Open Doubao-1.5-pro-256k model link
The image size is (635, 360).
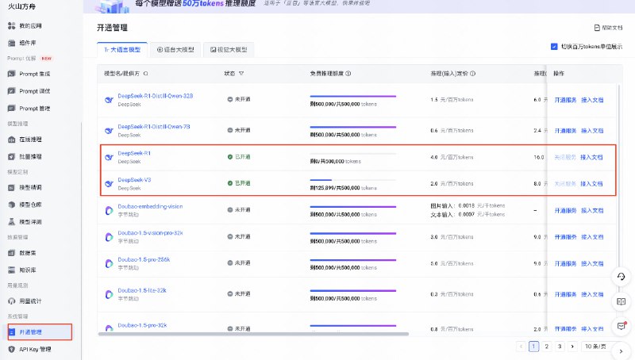[144, 259]
